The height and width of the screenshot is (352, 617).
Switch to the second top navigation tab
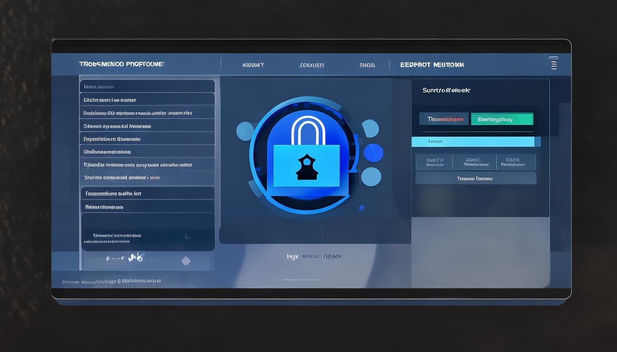(x=311, y=65)
